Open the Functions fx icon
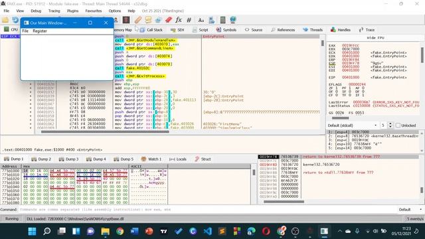Screen dimensions: 425x239 [x=179, y=20]
